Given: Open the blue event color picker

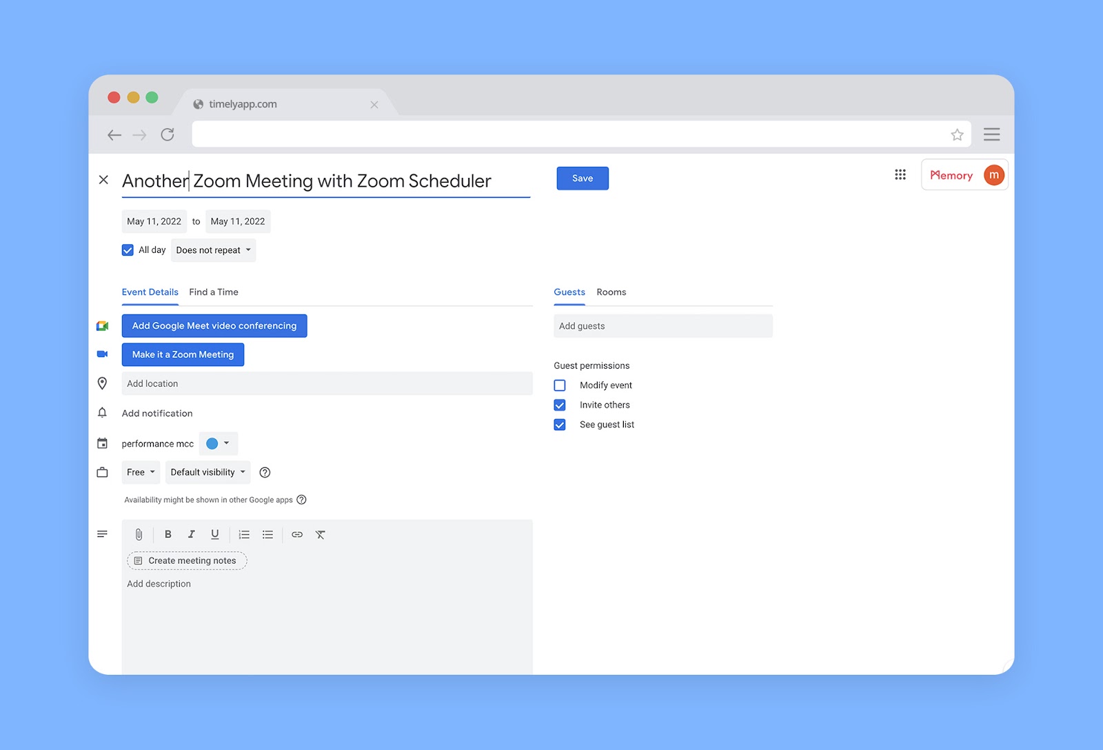Looking at the screenshot, I should click(x=218, y=443).
